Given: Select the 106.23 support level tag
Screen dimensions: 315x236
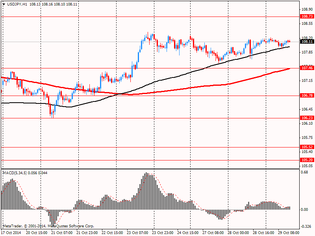Looking at the screenshot, I should [x=307, y=118].
